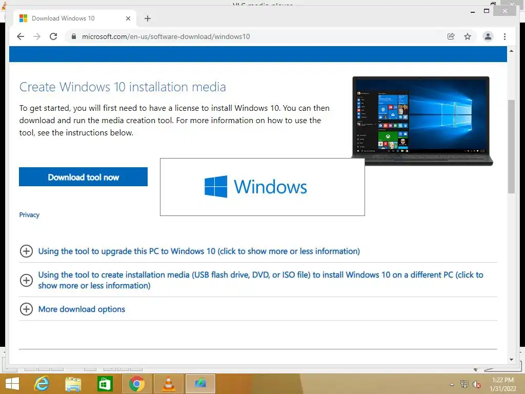Screen dimensions: 525x394
Task: Open the muted volume tray icon
Action: tap(477, 384)
